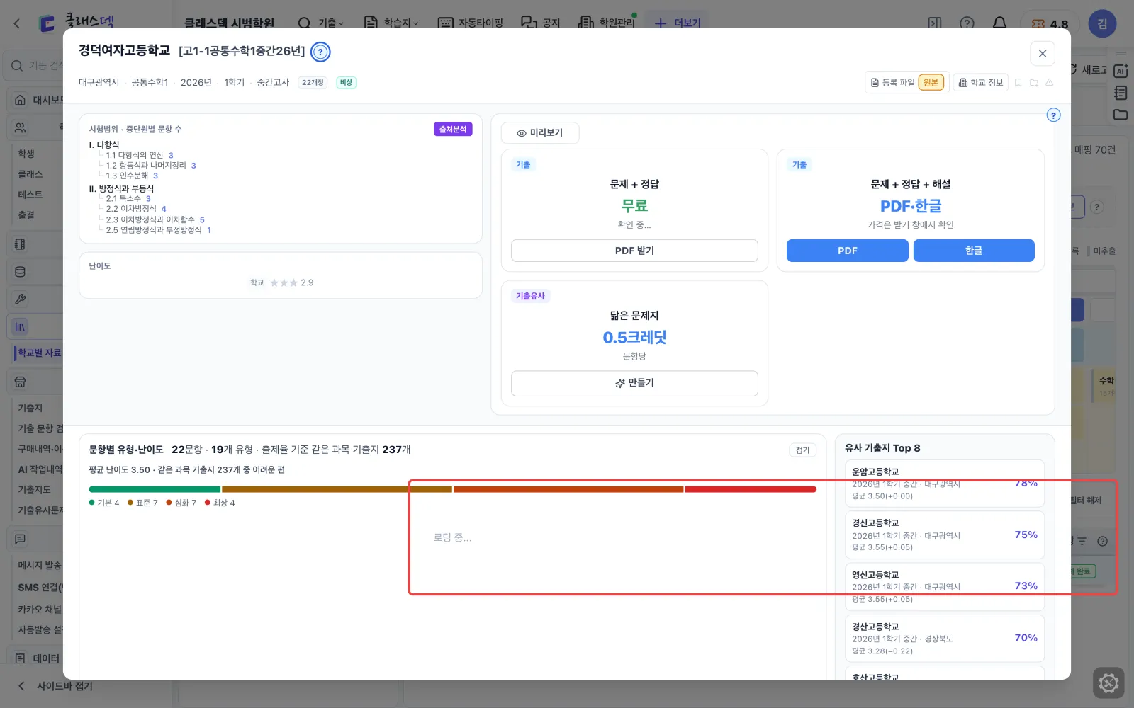
Task: Collapse the section with the 접기 button
Action: (x=802, y=450)
